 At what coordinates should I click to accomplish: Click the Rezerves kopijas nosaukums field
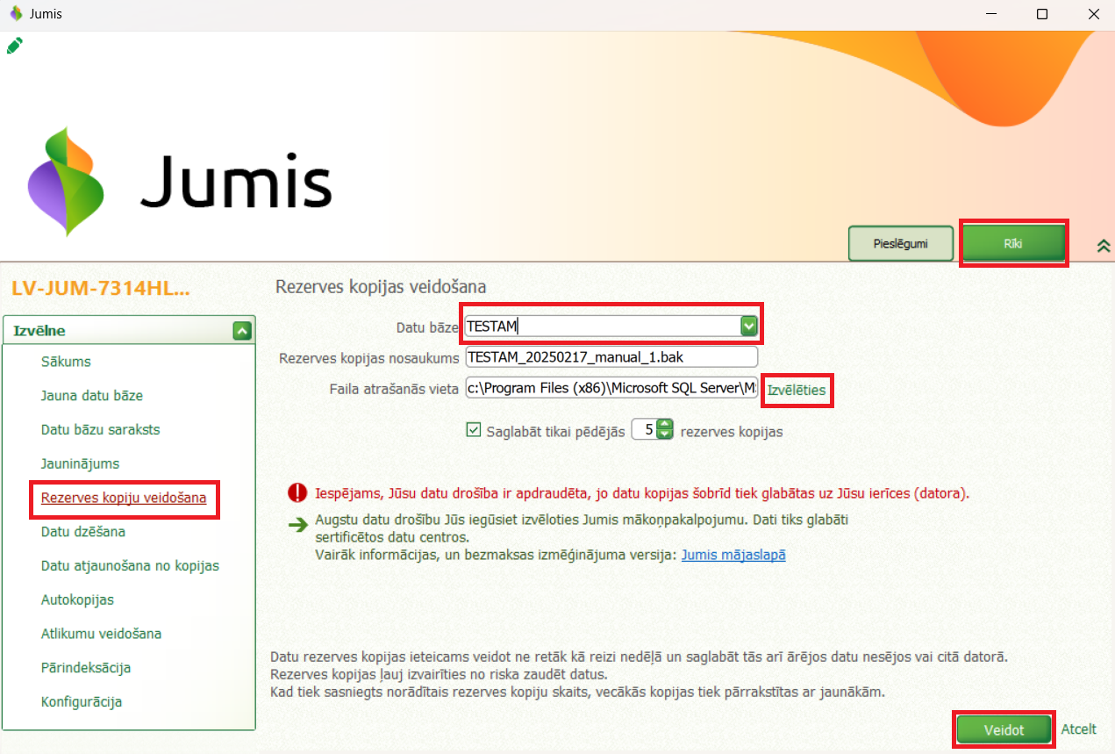click(611, 357)
